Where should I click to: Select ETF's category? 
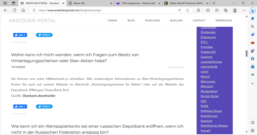pyautogui.click(x=204, y=42)
